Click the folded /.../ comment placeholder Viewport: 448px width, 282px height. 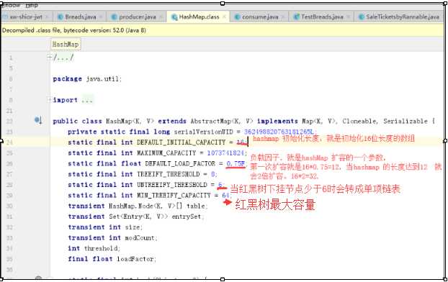pos(63,58)
